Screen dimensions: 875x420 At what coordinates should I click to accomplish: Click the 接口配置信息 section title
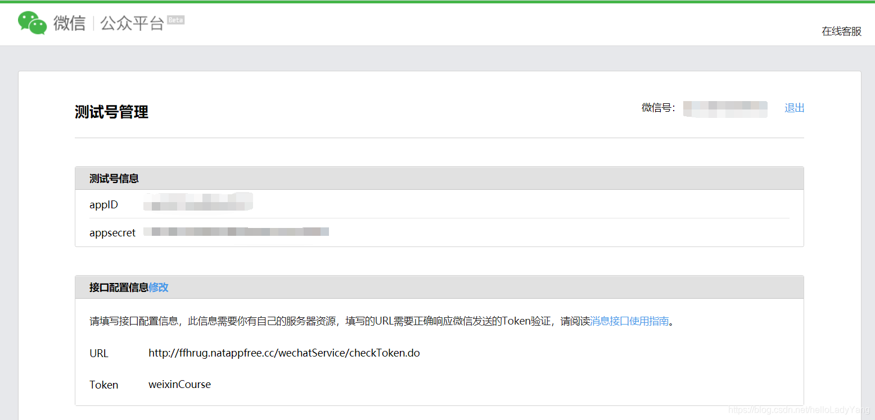pos(119,287)
